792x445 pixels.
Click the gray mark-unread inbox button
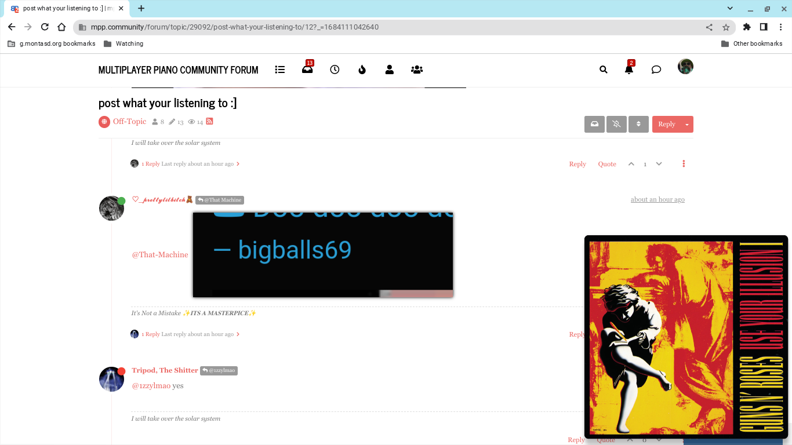(594, 124)
